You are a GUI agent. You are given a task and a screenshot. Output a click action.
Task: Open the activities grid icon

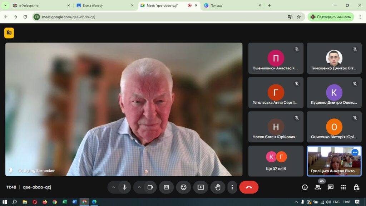pyautogui.click(x=343, y=187)
